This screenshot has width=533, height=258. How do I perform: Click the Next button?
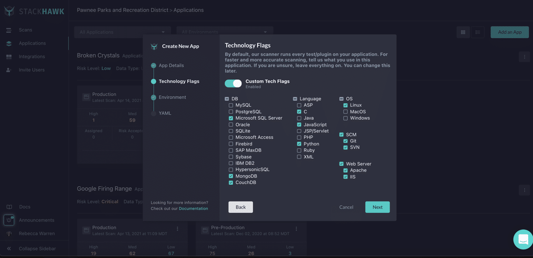(377, 207)
